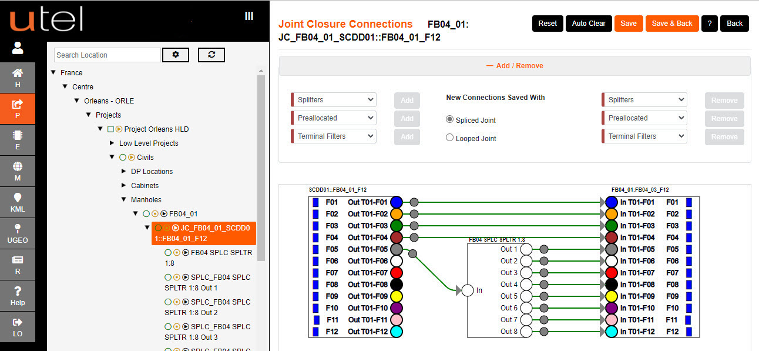This screenshot has height=351, width=759.
Task: Click the blue bar next to left F01
Action: (x=315, y=202)
